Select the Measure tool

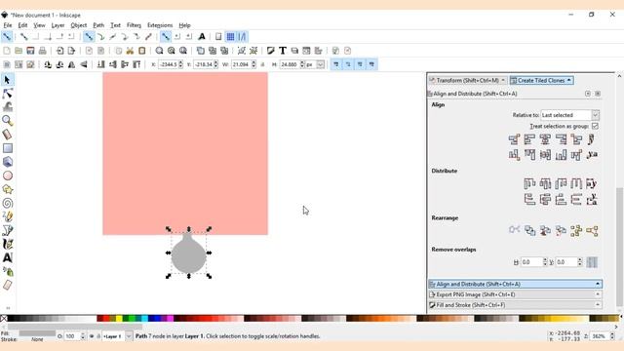coord(7,135)
